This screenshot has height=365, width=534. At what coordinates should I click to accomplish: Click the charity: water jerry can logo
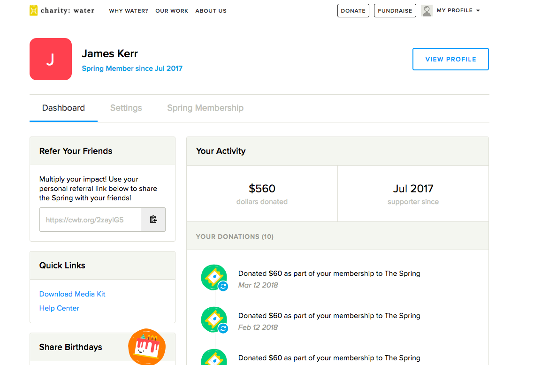33,10
